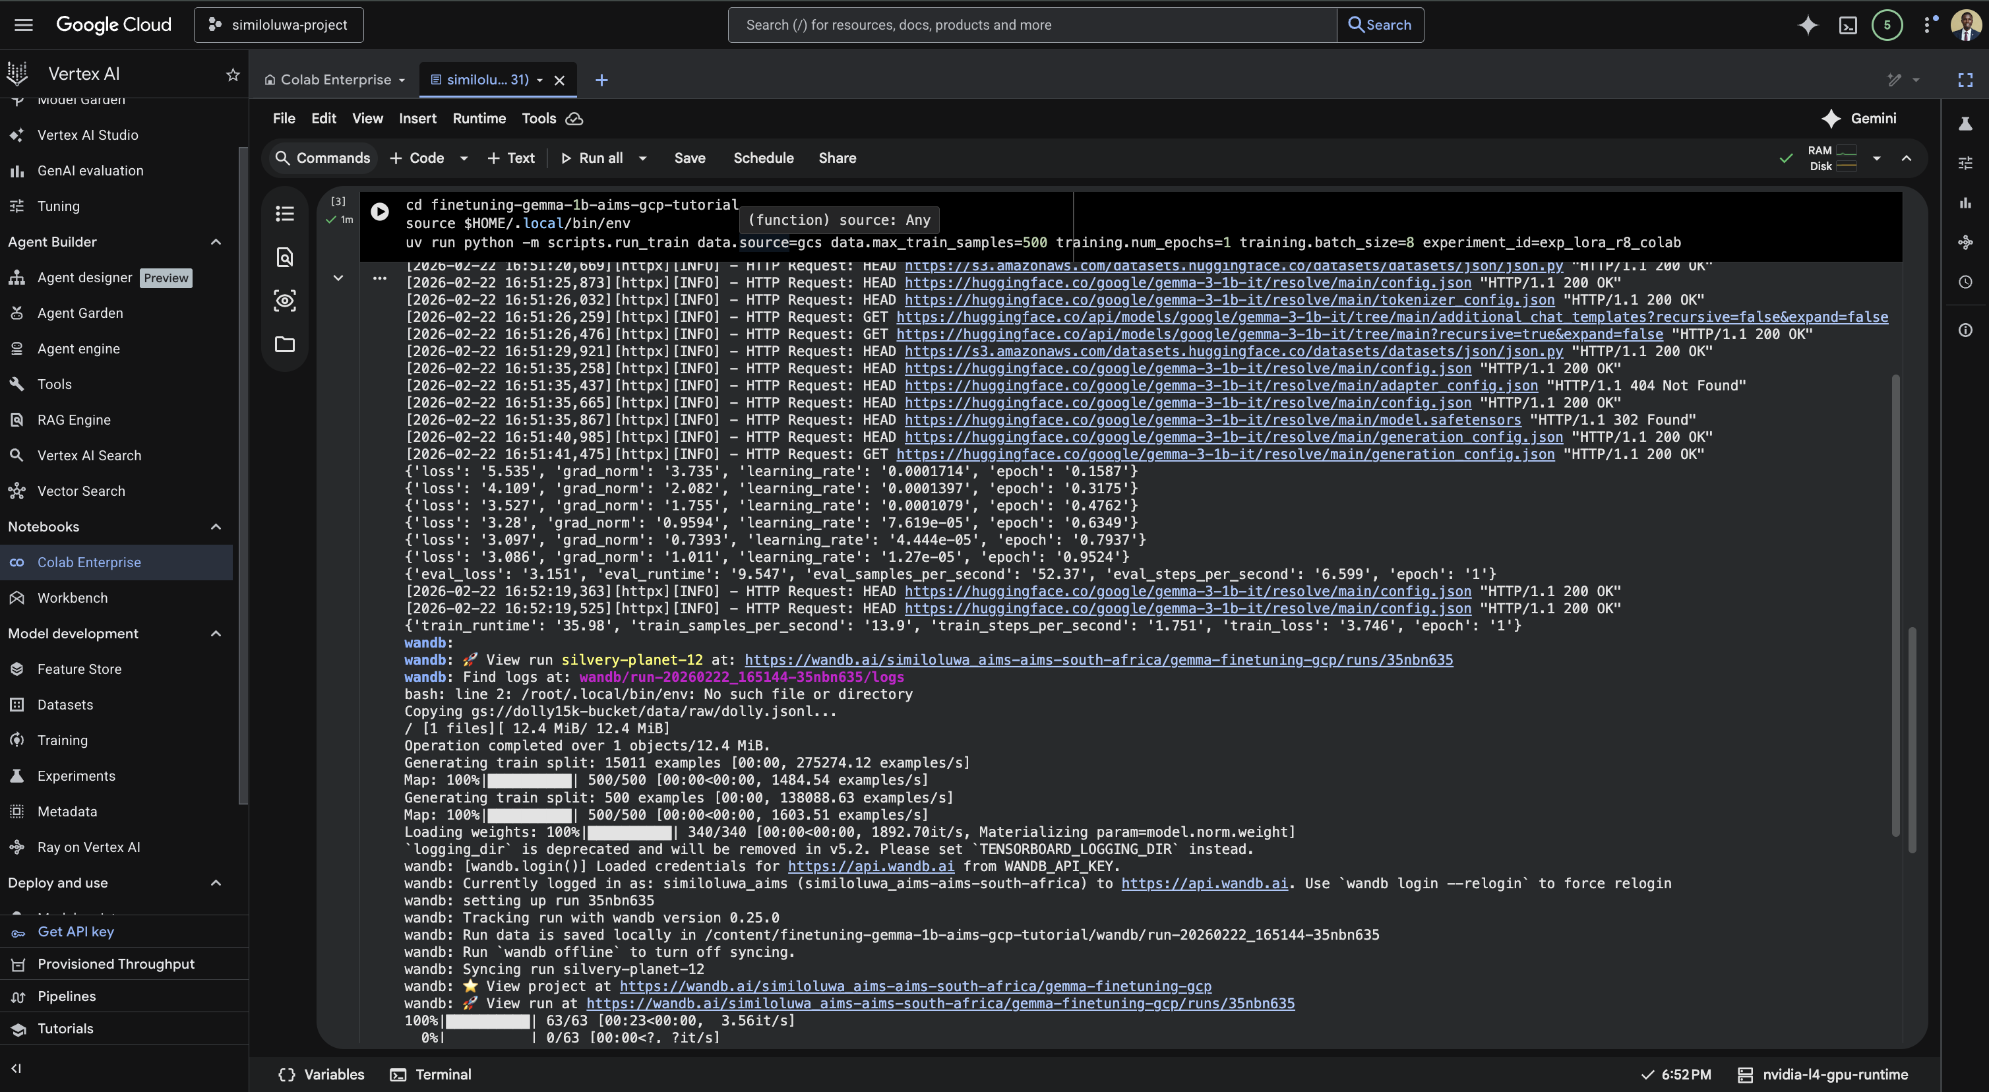Open the files folder icon in the notebook sidebar
Screen dimensions: 1989x1092
[285, 344]
